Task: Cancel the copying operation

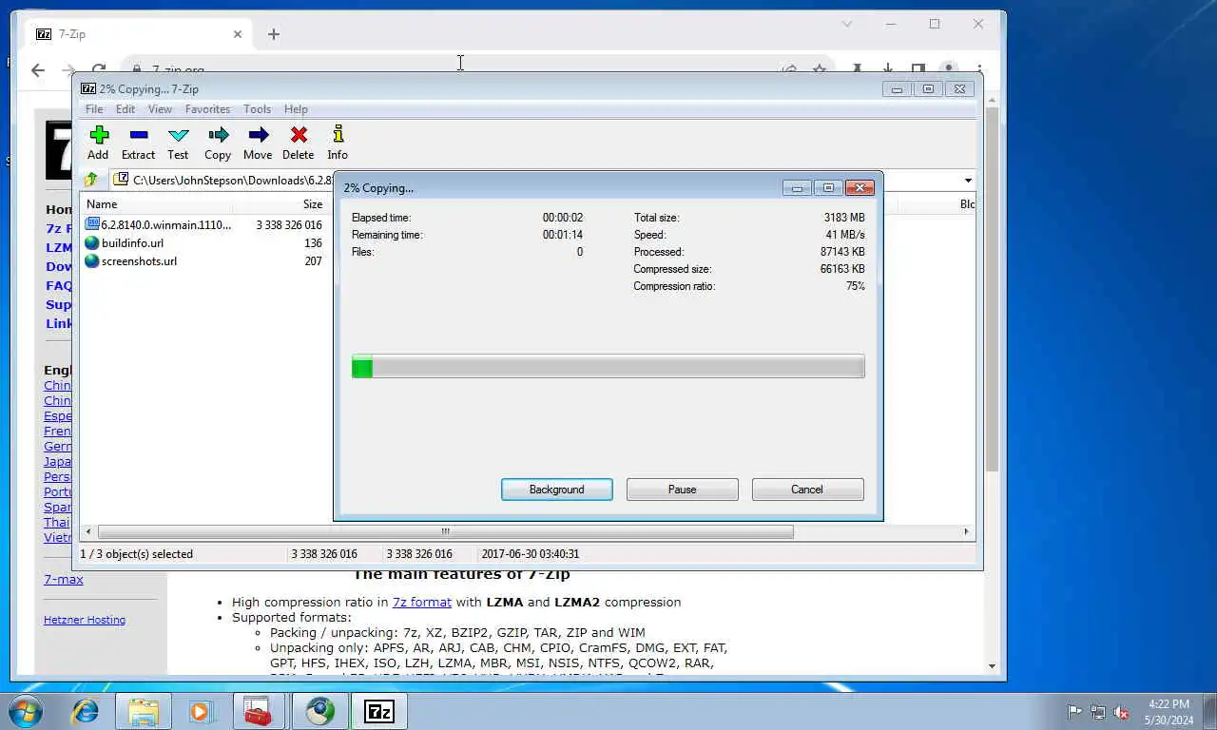Action: click(807, 490)
